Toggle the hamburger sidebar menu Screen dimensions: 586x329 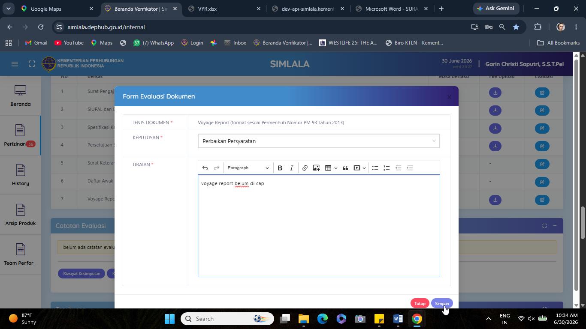(x=15, y=64)
